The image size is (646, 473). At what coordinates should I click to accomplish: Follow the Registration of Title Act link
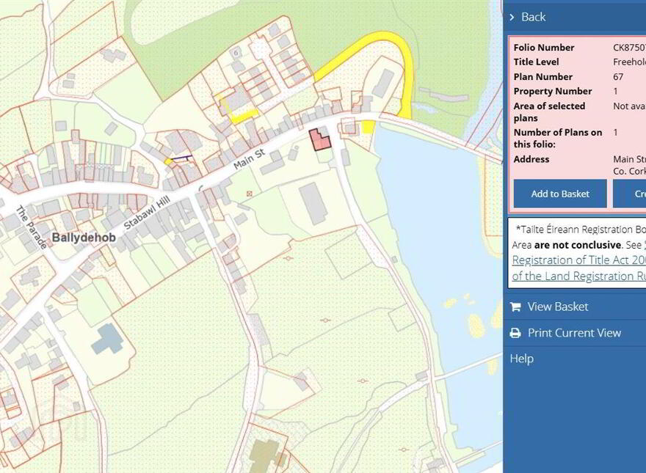pos(579,260)
